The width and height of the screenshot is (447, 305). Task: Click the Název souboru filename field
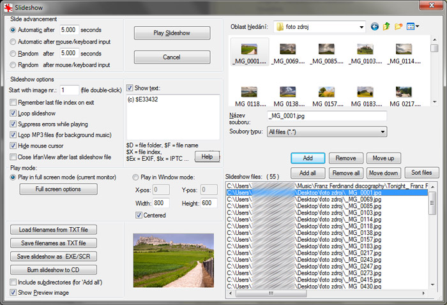tap(326, 116)
